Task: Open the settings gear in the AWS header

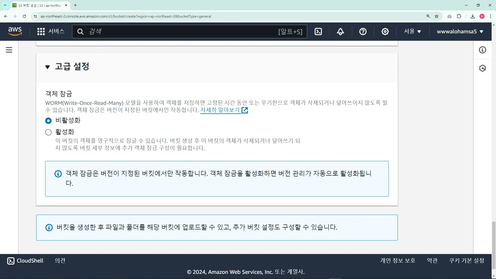Action: point(385,32)
